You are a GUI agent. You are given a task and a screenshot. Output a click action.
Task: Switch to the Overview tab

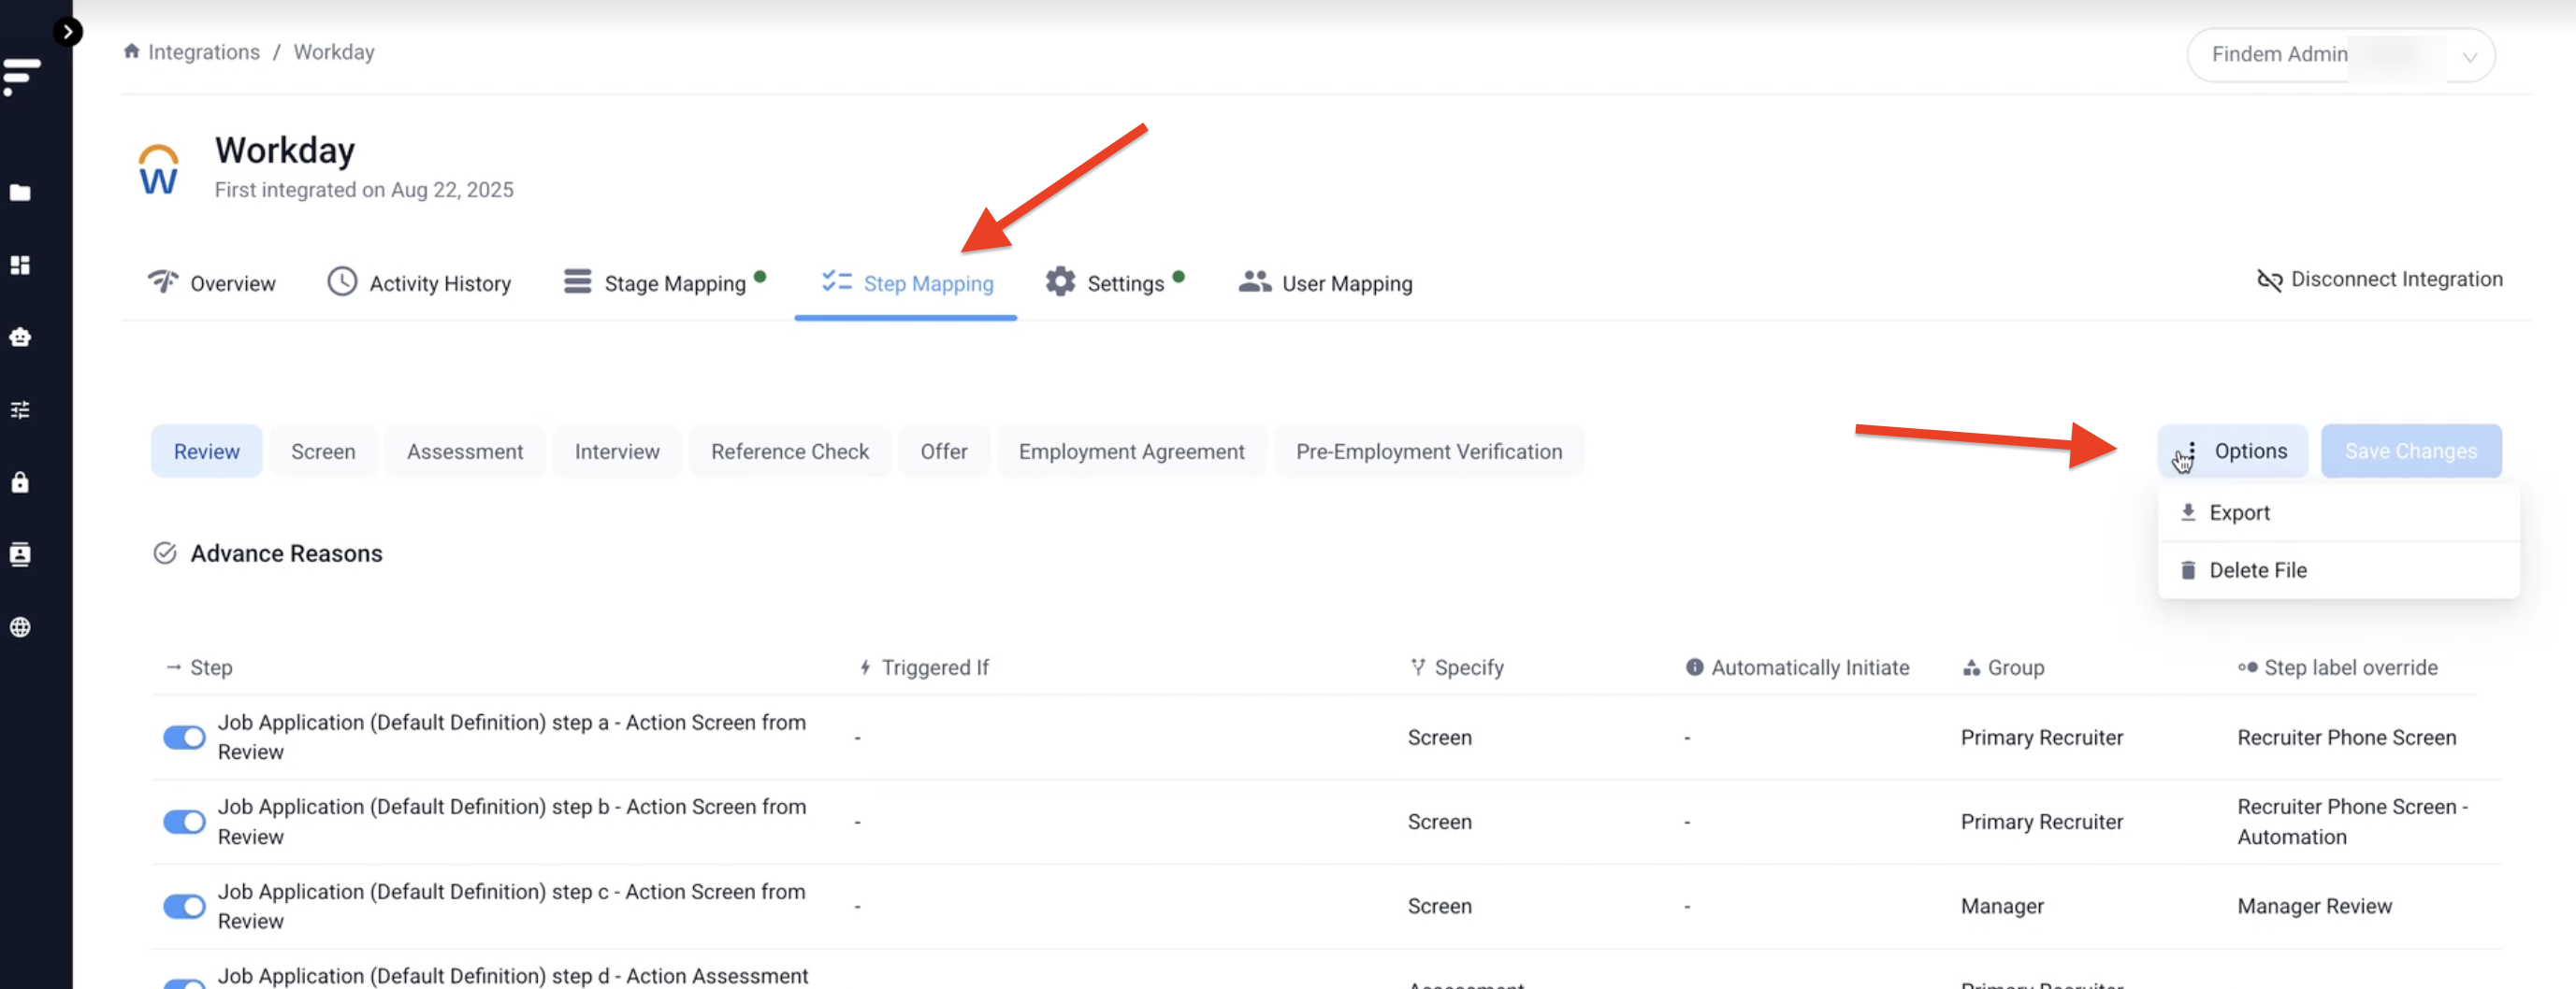tap(211, 282)
